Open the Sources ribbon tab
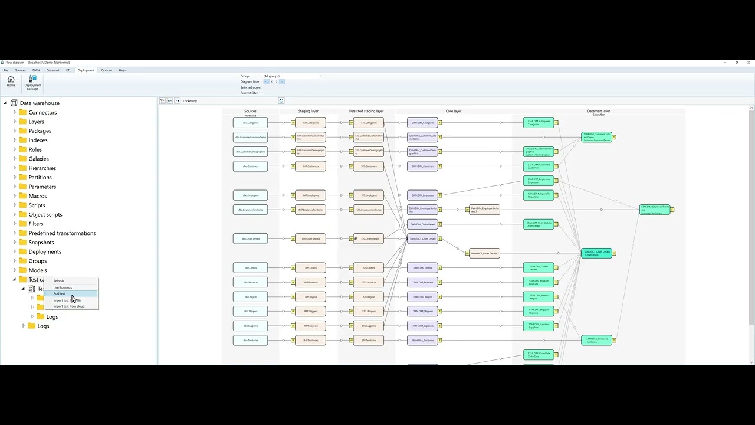Viewport: 755px width, 425px height. pos(20,70)
